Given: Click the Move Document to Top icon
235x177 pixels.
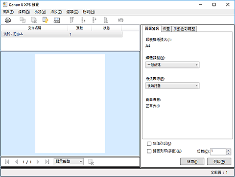Looking at the screenshot, I should pos(72,20).
